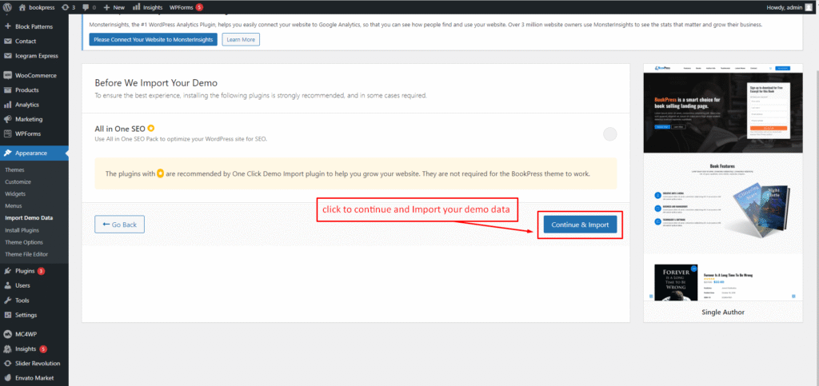The image size is (819, 386).
Task: Click the Slider Revolution refresh icon
Action: [8, 363]
